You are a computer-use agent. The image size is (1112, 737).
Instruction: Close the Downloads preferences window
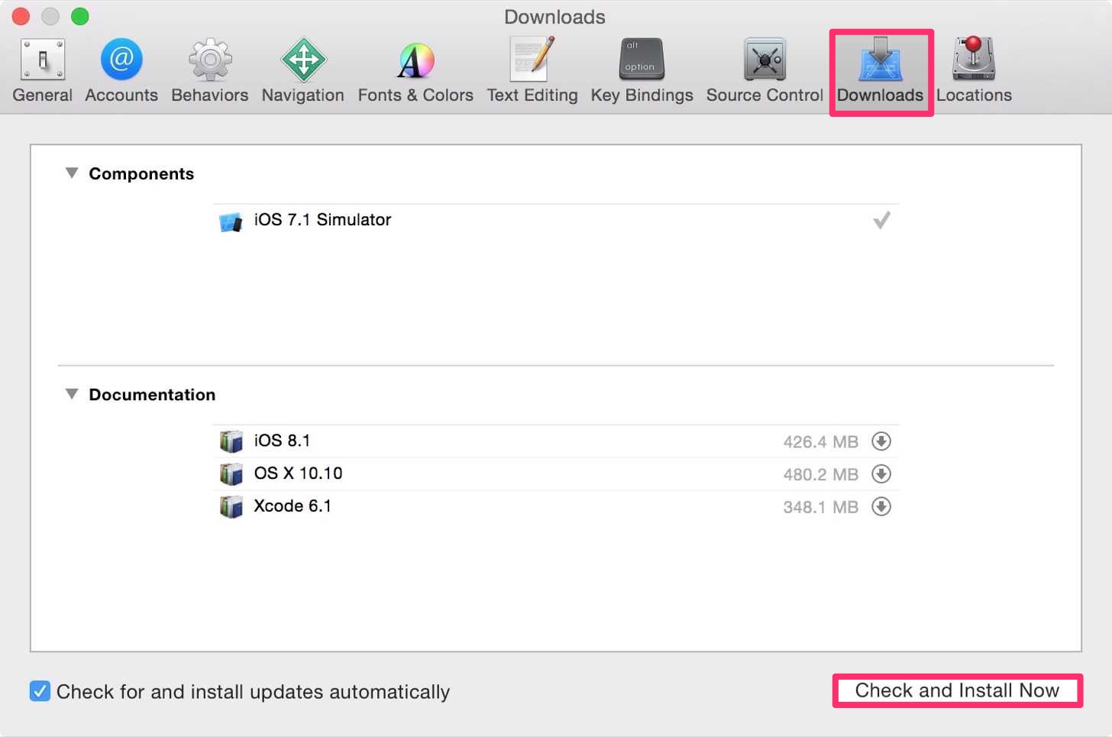(x=21, y=16)
